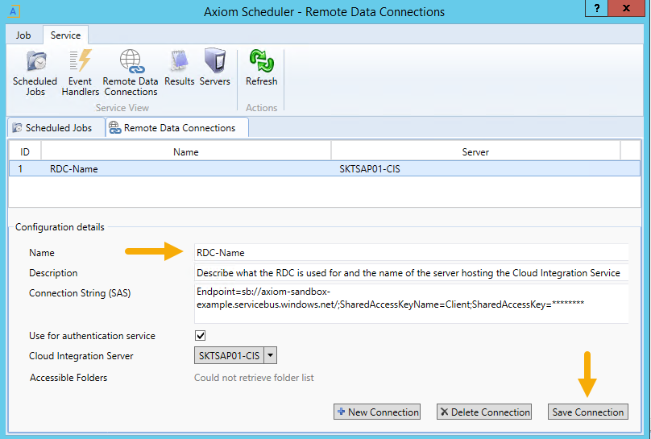Sort by the ID column header
This screenshot has height=439, width=651.
pos(25,152)
